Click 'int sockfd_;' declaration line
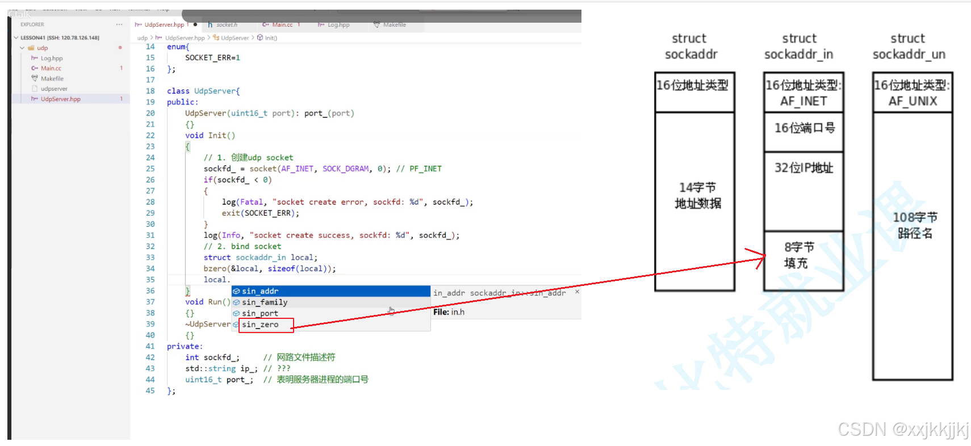Screen dimensions: 971x446 click(x=212, y=357)
